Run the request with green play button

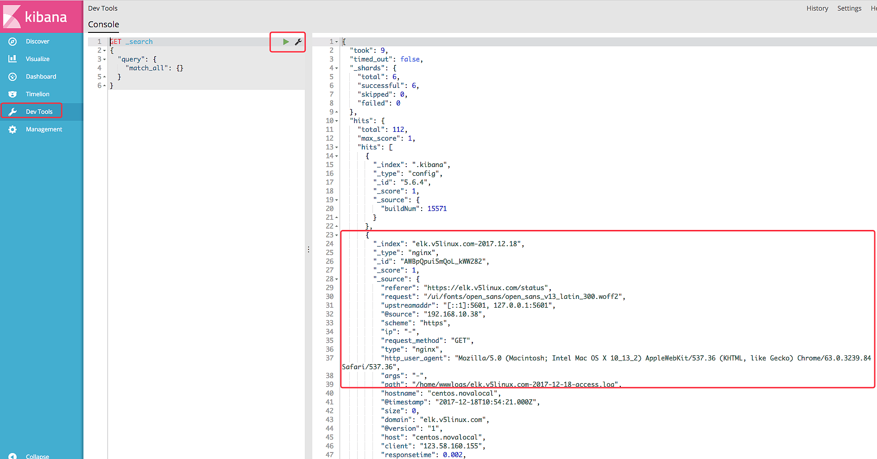click(x=286, y=42)
